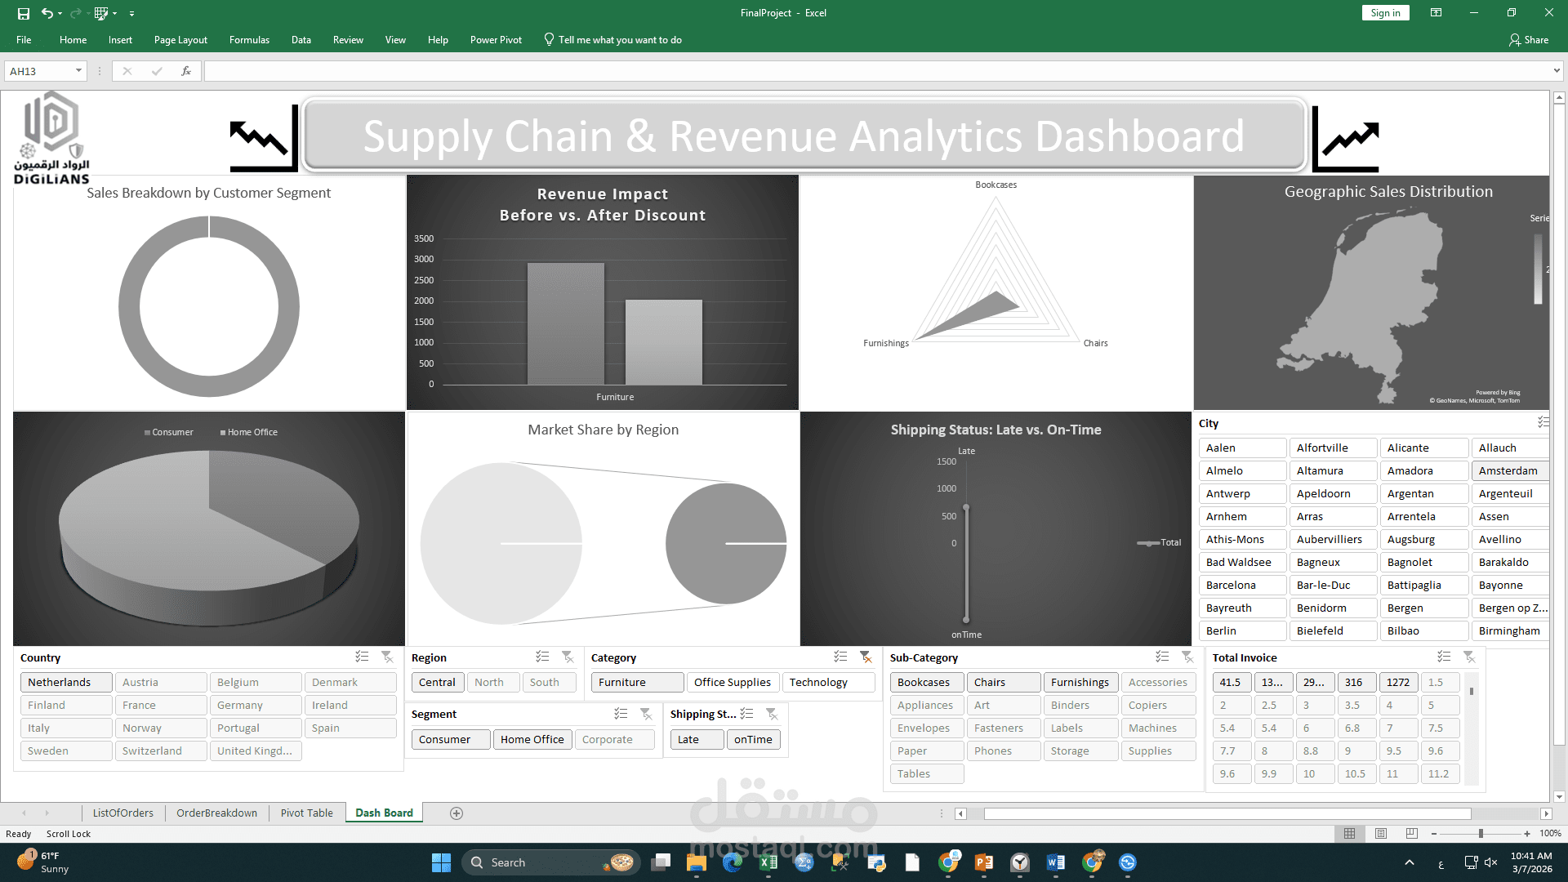The image size is (1568, 882).
Task: Switch to Page Layout view icon
Action: (1381, 834)
